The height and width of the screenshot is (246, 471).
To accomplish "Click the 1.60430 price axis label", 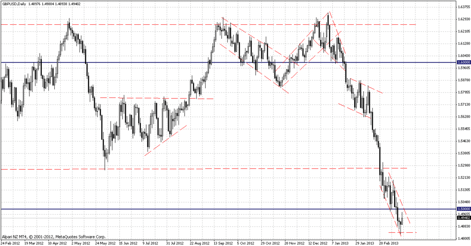I will [464, 56].
